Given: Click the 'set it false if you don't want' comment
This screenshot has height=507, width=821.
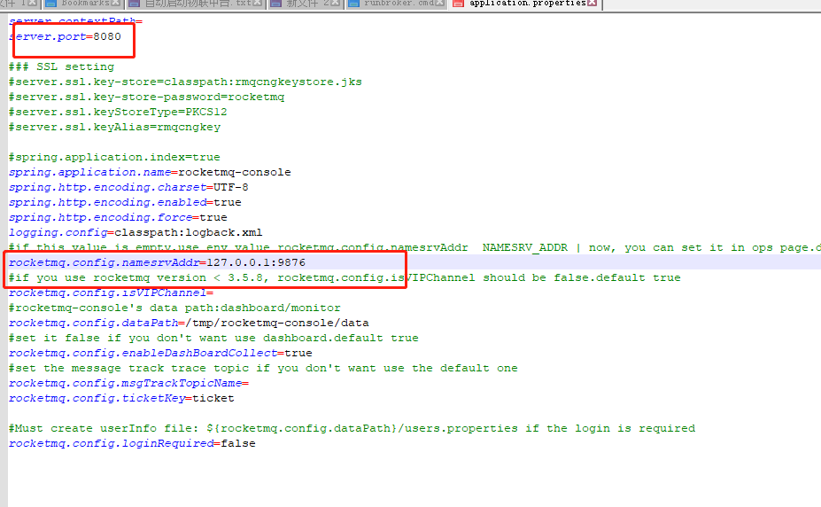Looking at the screenshot, I should [213, 339].
